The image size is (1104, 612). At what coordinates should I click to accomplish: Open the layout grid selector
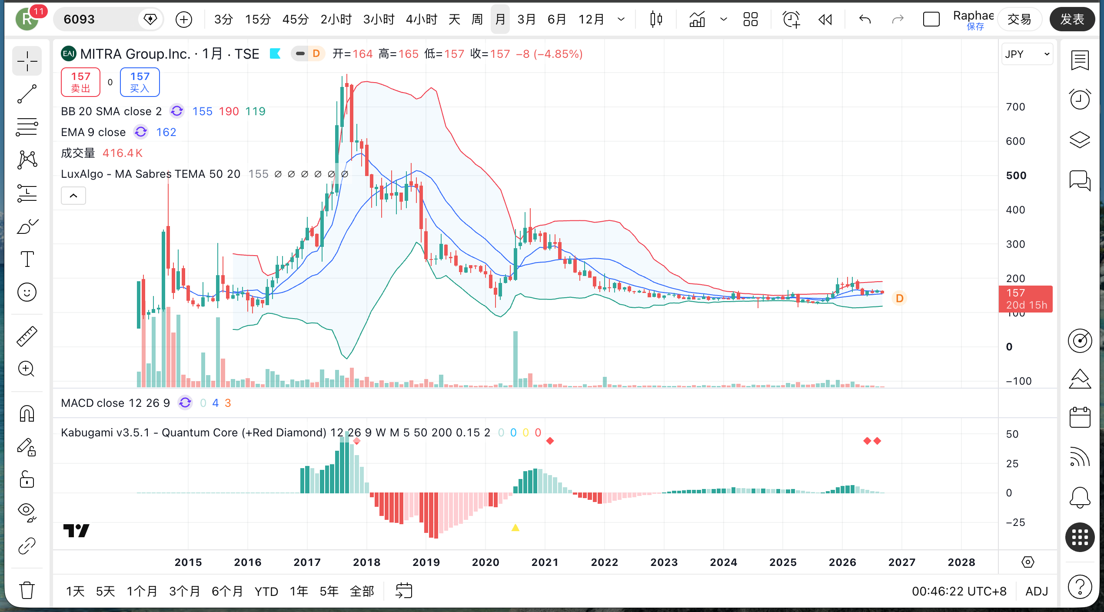(x=751, y=19)
